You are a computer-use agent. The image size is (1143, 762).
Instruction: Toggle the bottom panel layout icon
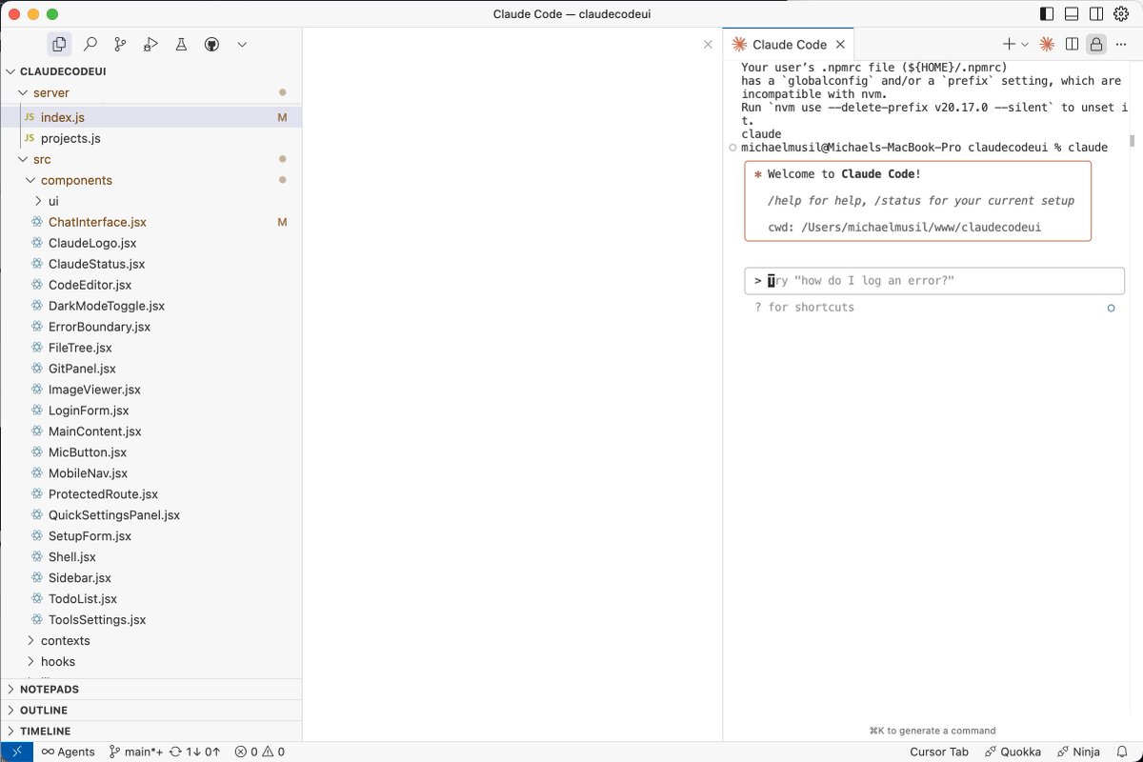tap(1072, 14)
